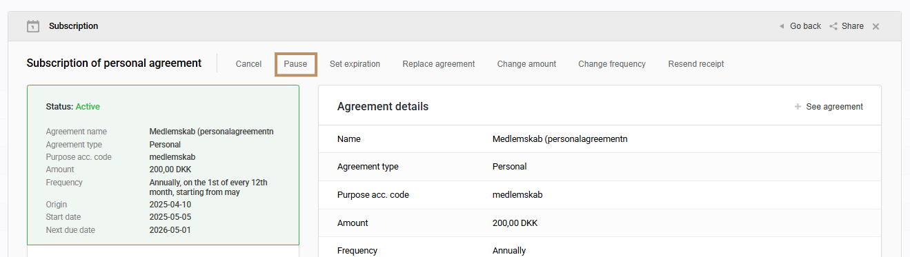Share this subscription
Image resolution: width=910 pixels, height=257 pixels.
click(847, 26)
